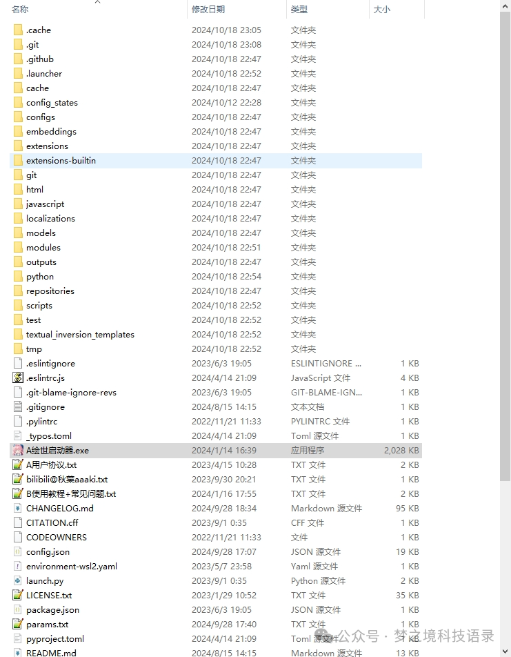
Task: Click the CHANGELOG.md markdown file icon
Action: coord(18,508)
